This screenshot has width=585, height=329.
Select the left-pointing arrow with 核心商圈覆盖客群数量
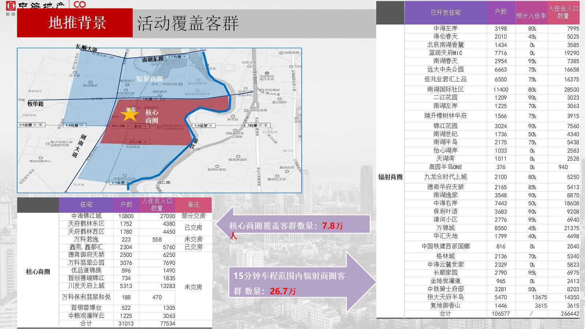[x=292, y=224]
